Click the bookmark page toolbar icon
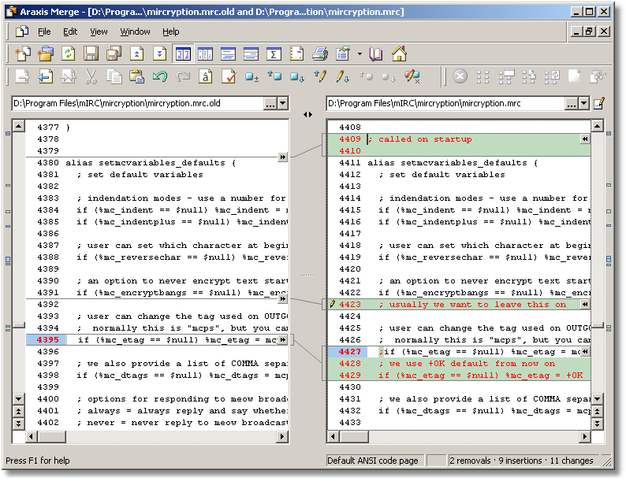Screen dimensions: 626x481 coord(296,54)
